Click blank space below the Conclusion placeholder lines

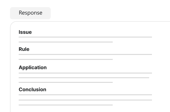coord(85,109)
